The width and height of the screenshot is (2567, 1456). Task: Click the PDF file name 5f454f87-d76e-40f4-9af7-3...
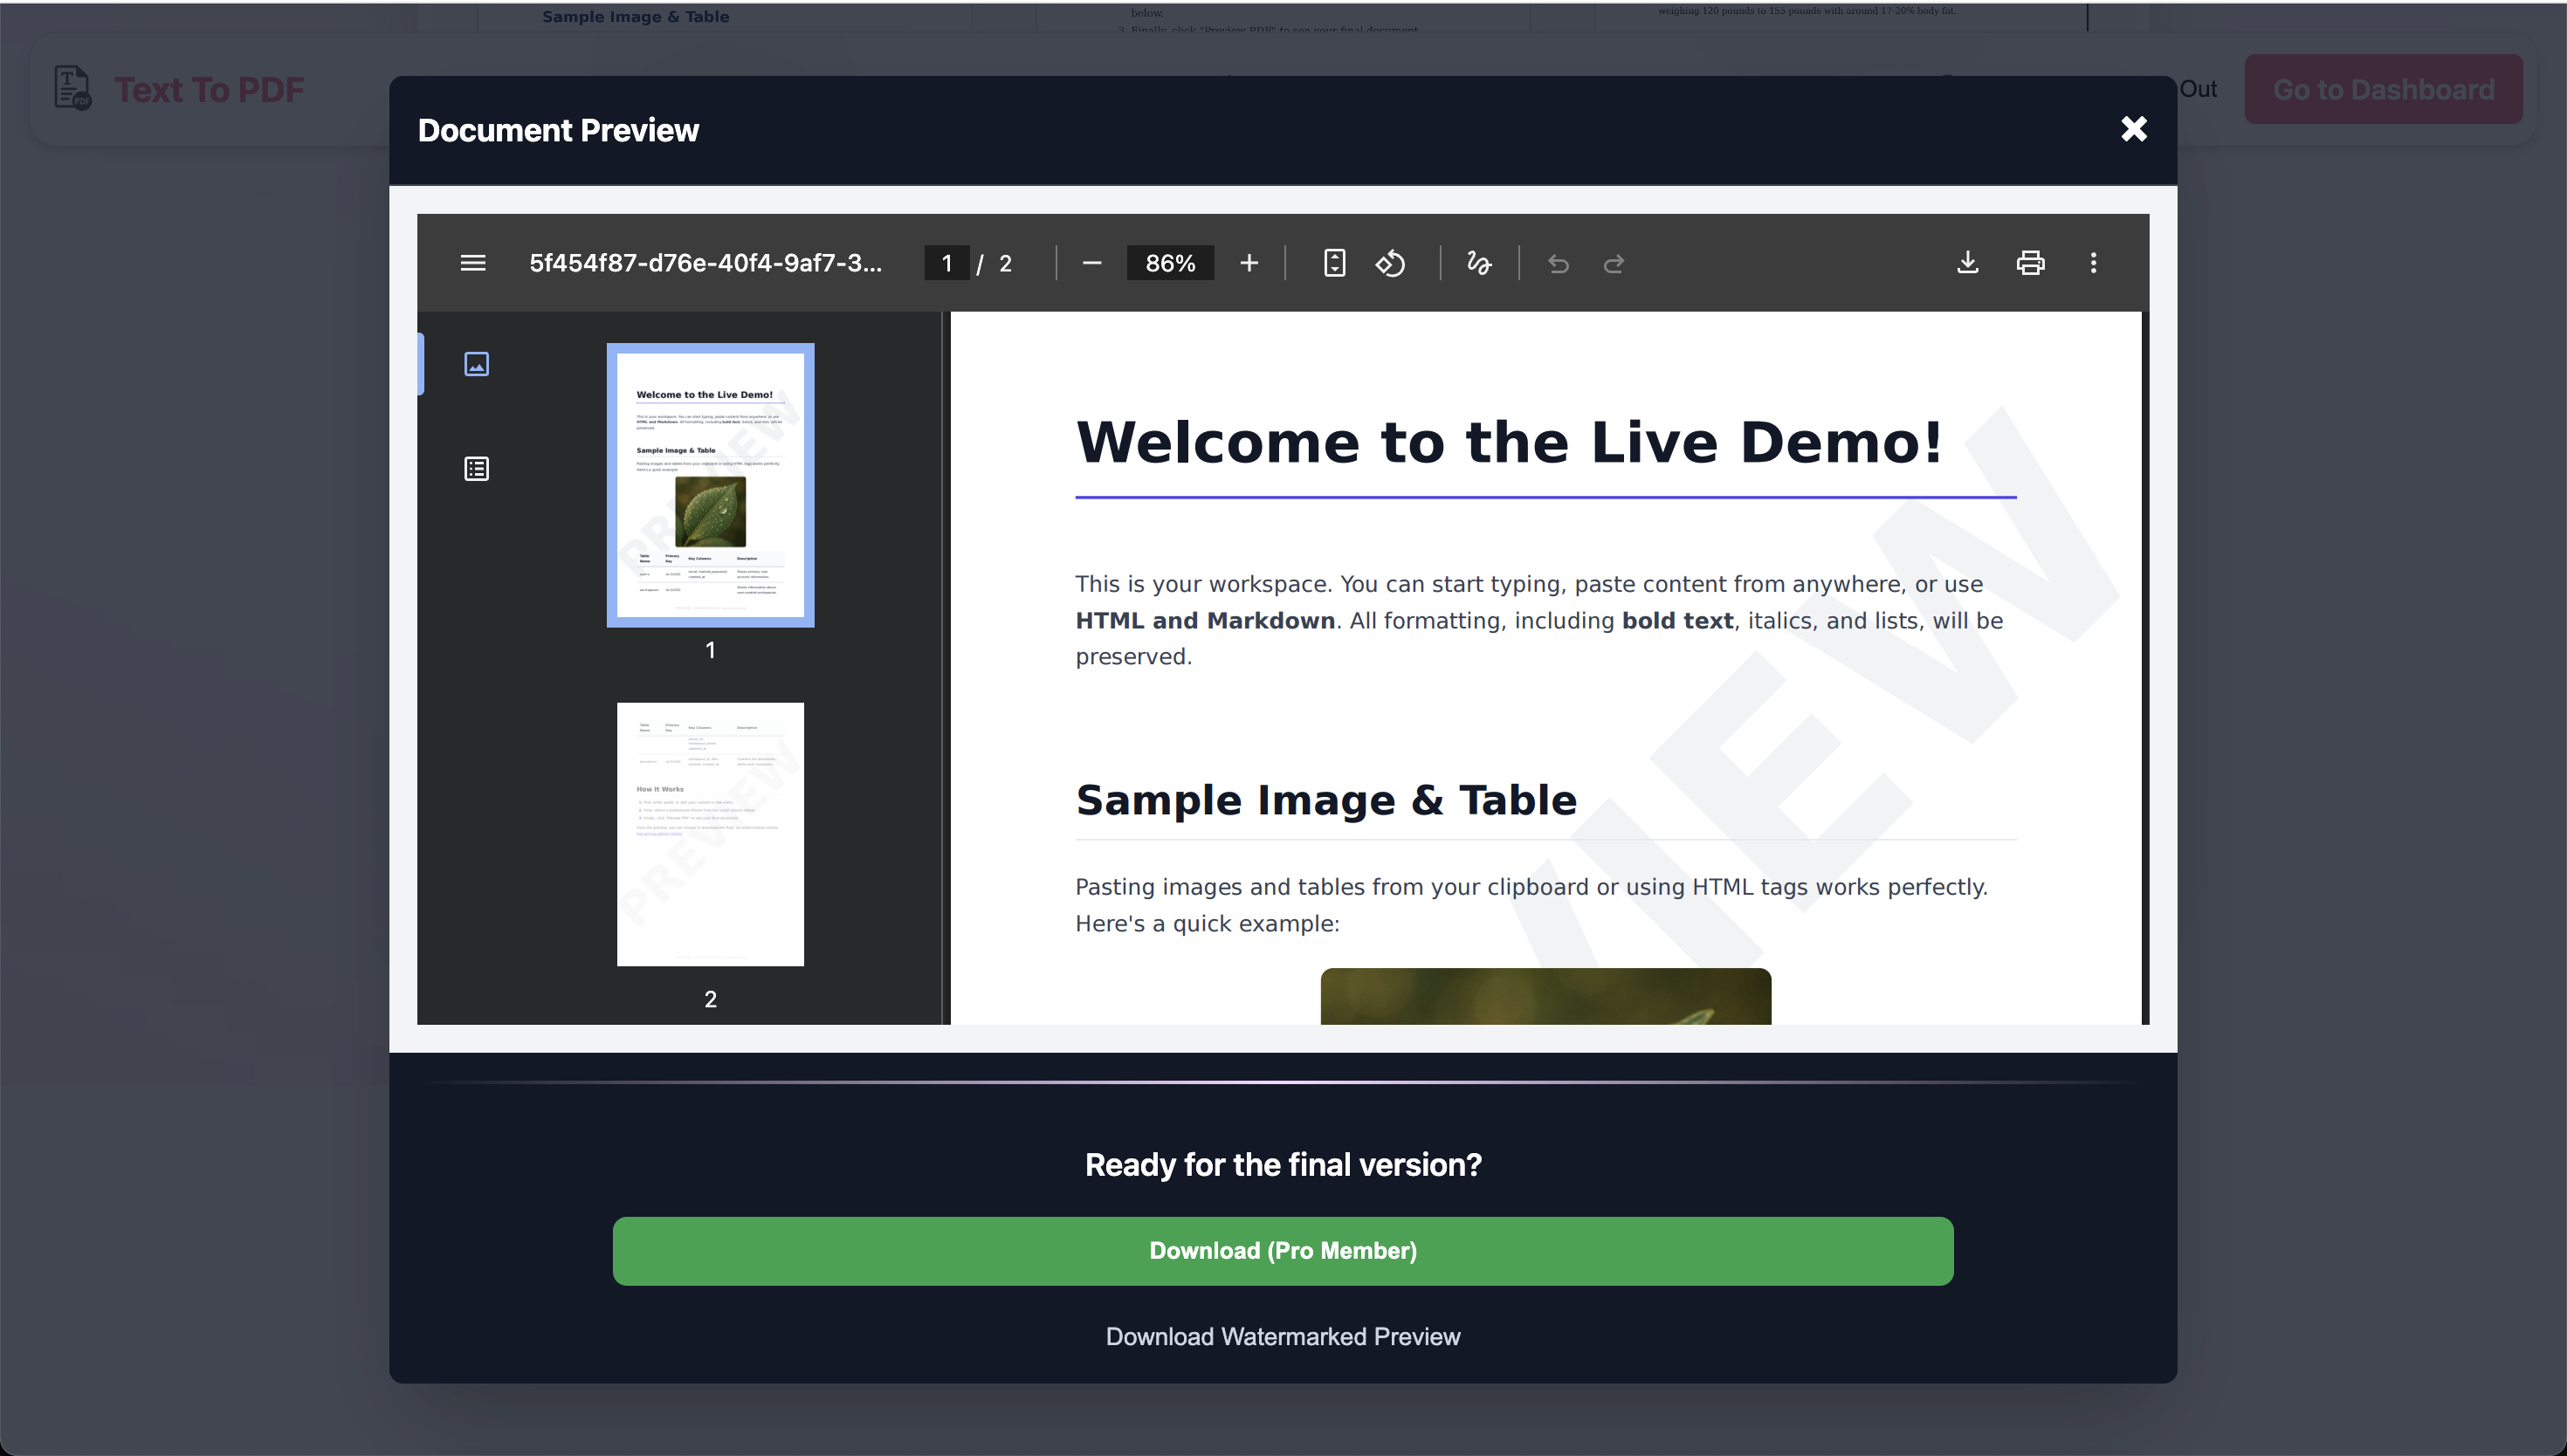705,263
